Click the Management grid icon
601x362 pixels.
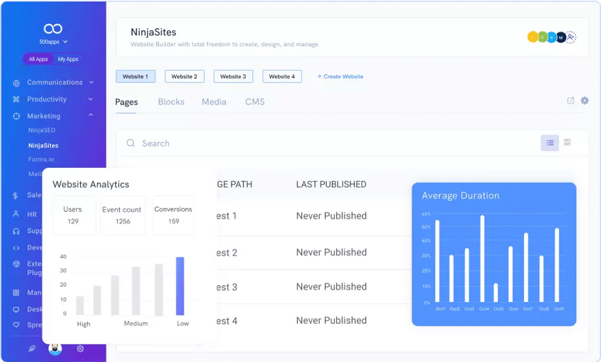(16, 292)
